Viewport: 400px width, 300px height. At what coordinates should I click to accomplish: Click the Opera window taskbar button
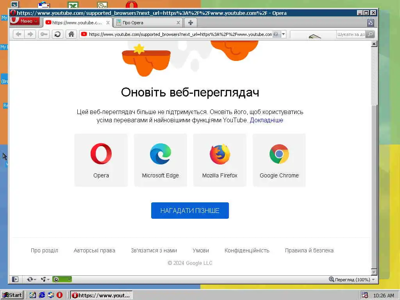[x=101, y=295]
